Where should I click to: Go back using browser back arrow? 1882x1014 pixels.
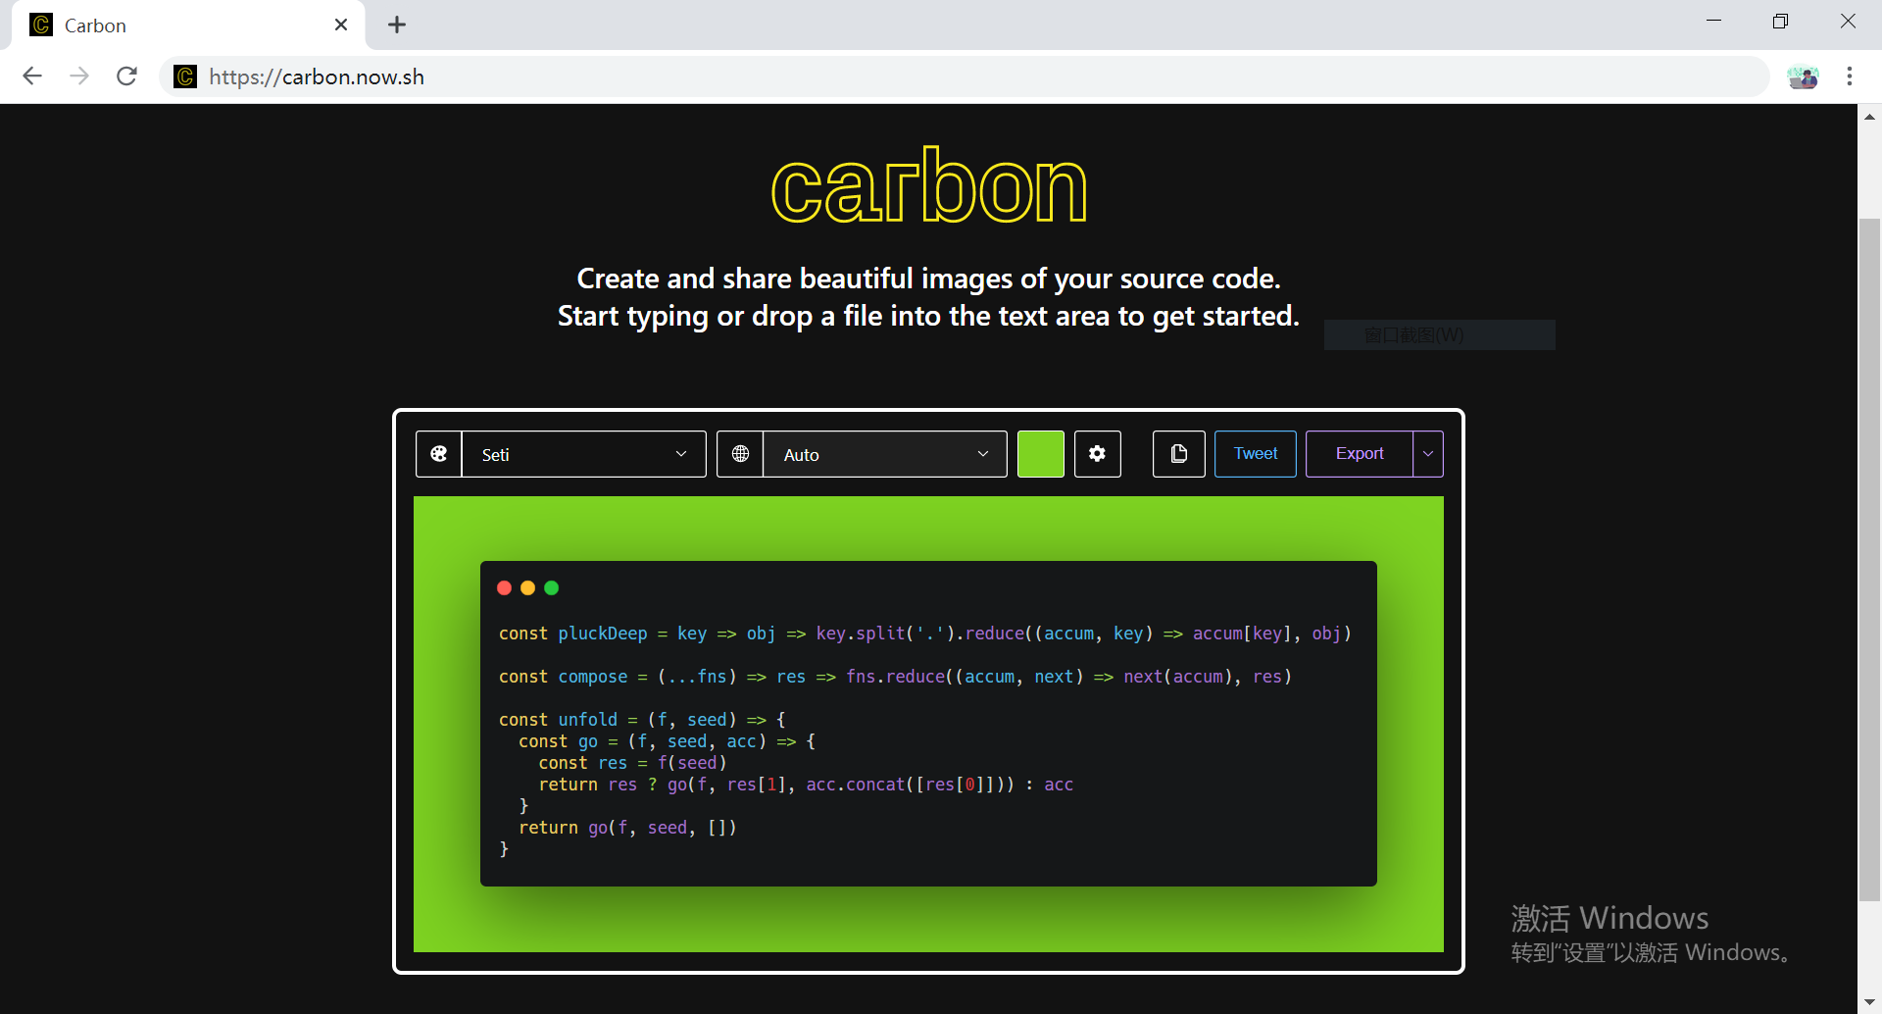tap(32, 76)
